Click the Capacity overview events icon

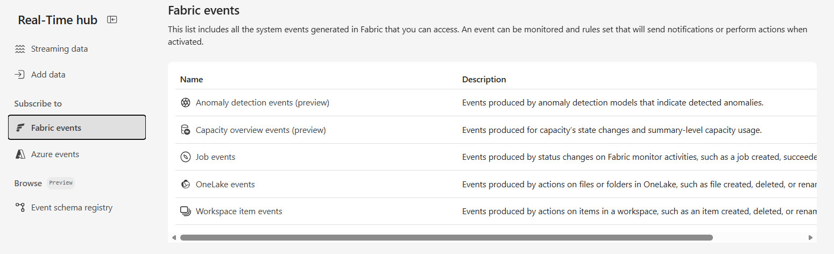click(x=186, y=130)
